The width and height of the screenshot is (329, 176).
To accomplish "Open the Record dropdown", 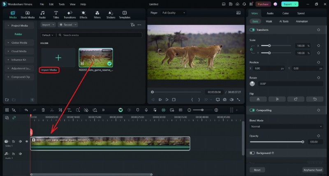I will point(68,25).
